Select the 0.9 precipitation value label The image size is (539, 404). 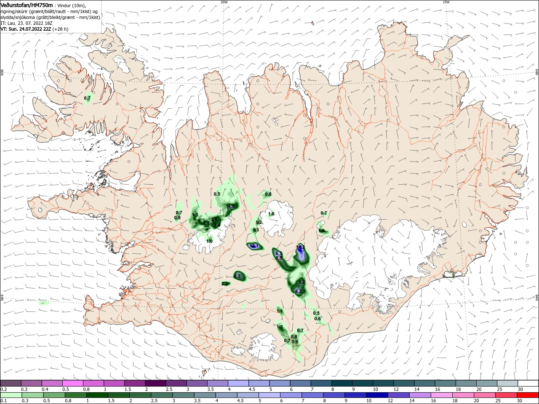295,342
